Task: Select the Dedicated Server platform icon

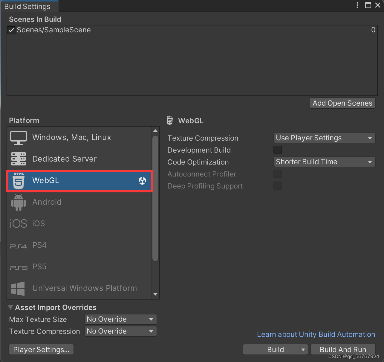Action: pyautogui.click(x=18, y=159)
